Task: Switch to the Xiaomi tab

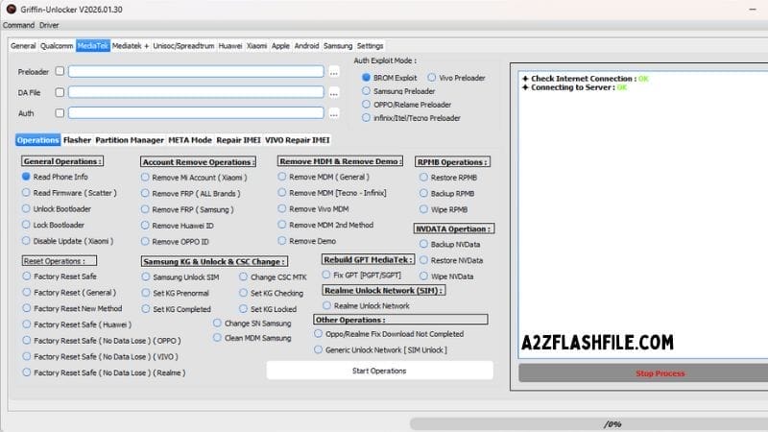Action: click(256, 45)
